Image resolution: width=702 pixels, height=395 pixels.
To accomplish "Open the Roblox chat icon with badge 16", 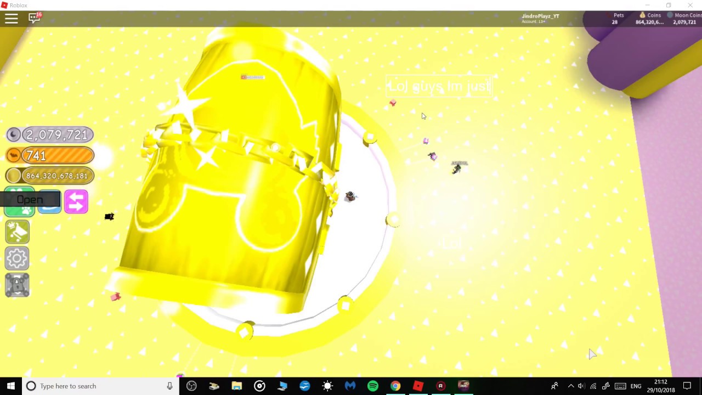I will (35, 18).
